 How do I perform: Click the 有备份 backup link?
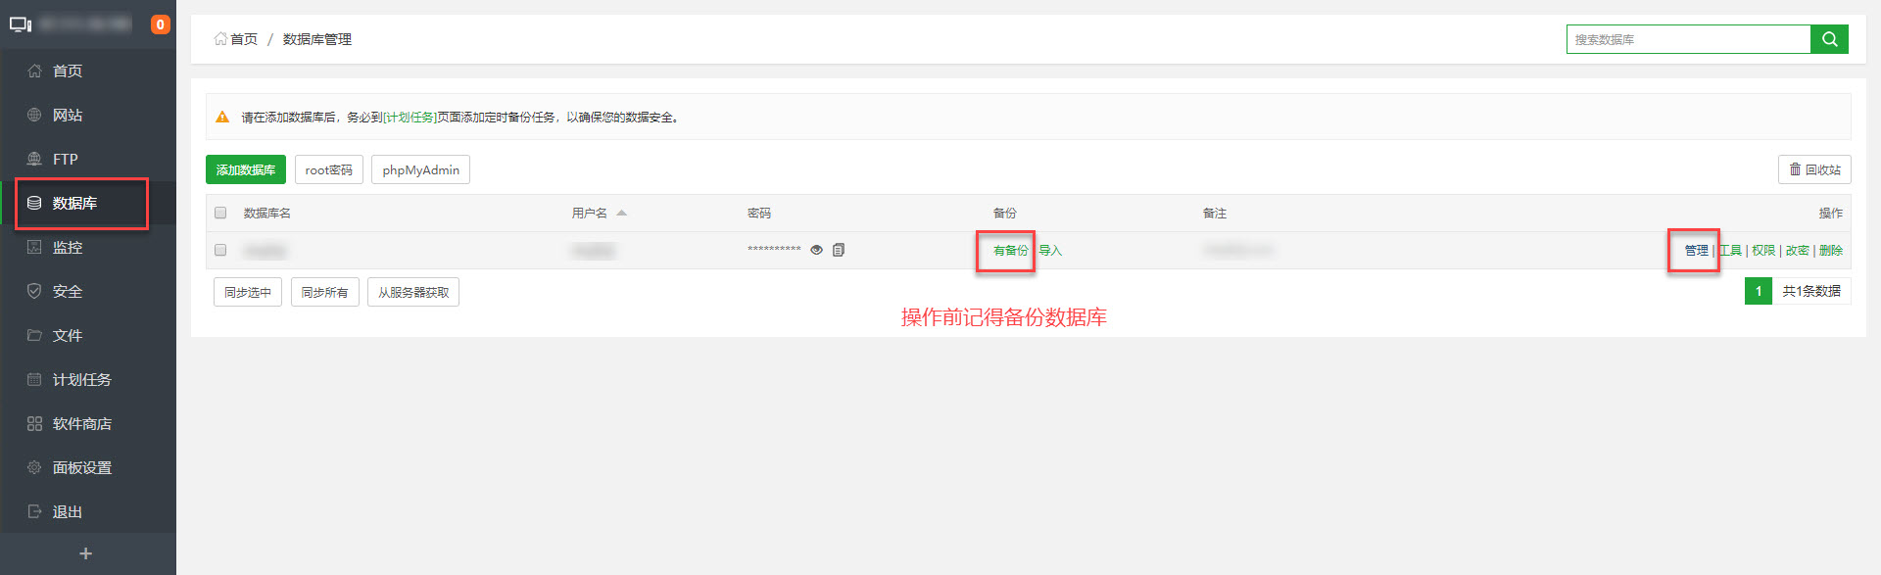tap(1010, 251)
